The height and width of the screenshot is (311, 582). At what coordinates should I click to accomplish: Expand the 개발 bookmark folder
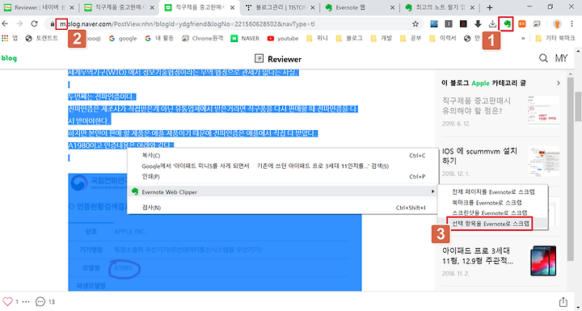pyautogui.click(x=382, y=38)
